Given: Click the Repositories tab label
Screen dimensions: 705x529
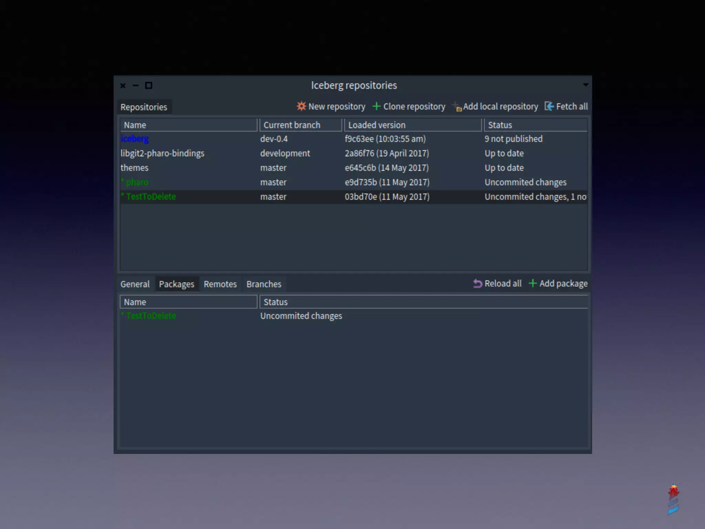Looking at the screenshot, I should click(144, 107).
